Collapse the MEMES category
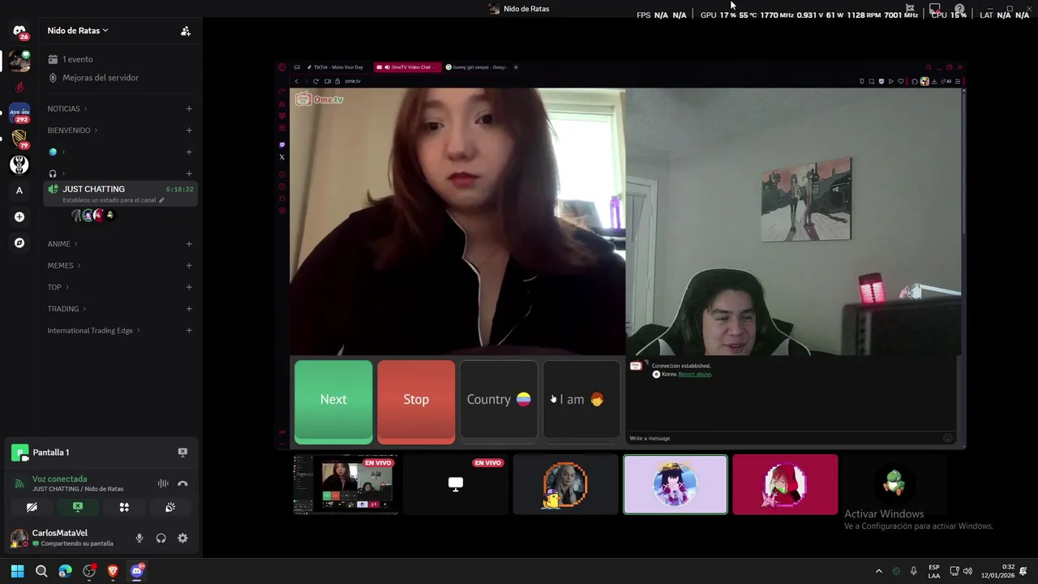The image size is (1038, 584). click(64, 265)
